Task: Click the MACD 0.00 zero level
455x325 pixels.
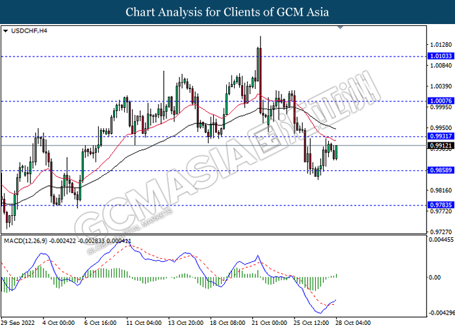Action: click(435, 278)
